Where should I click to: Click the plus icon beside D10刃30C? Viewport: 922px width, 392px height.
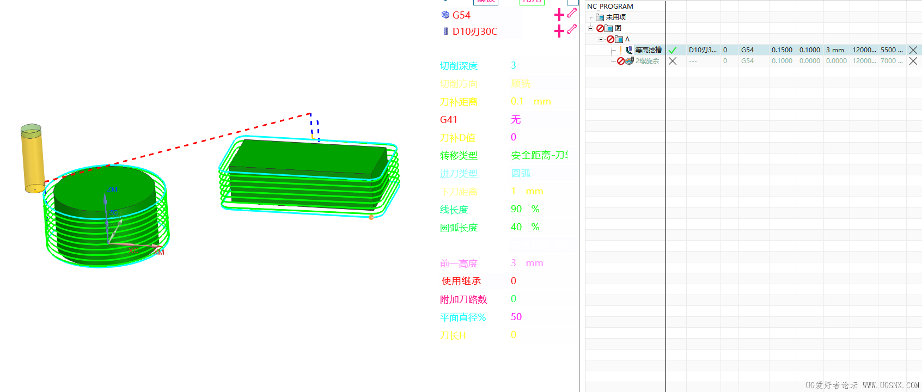559,32
